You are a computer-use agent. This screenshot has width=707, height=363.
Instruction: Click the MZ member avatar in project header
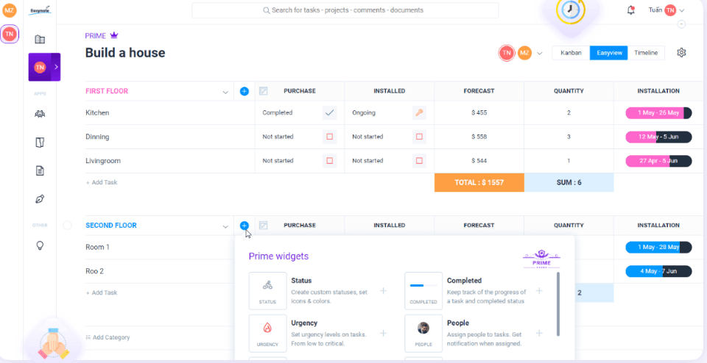(524, 53)
